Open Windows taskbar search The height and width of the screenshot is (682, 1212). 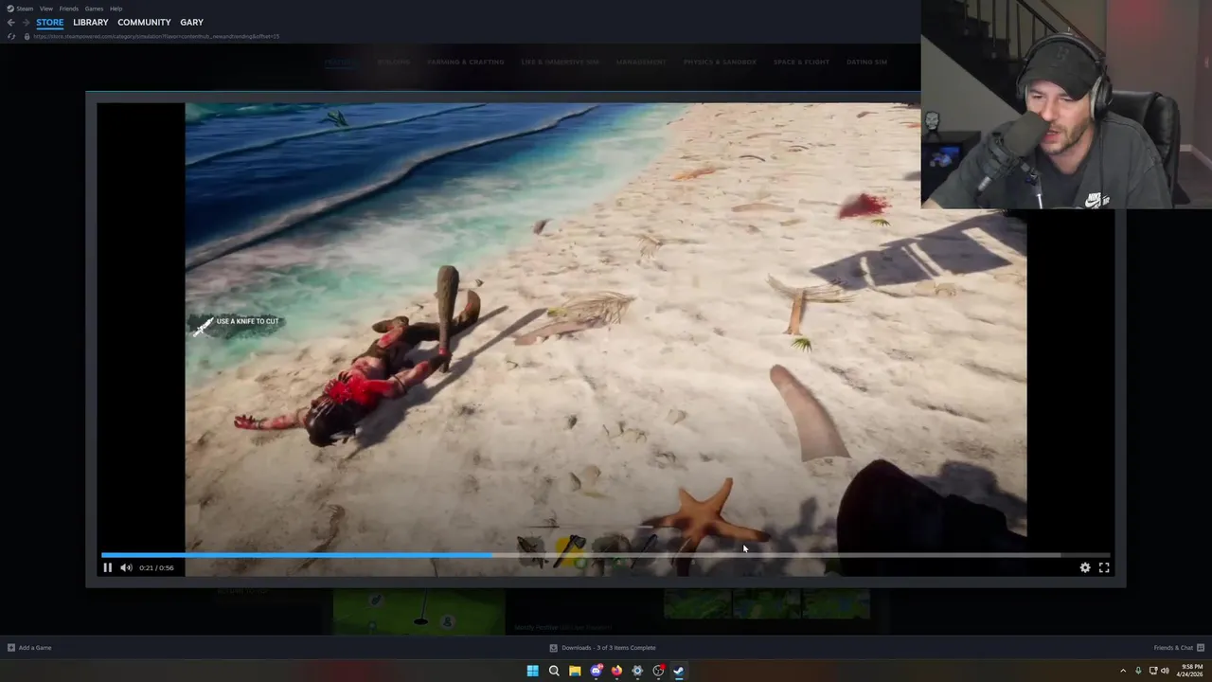554,671
